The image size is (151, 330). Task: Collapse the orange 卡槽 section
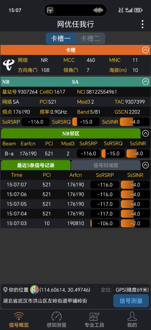tap(146, 50)
